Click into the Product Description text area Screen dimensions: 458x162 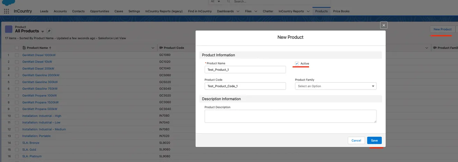point(290,116)
